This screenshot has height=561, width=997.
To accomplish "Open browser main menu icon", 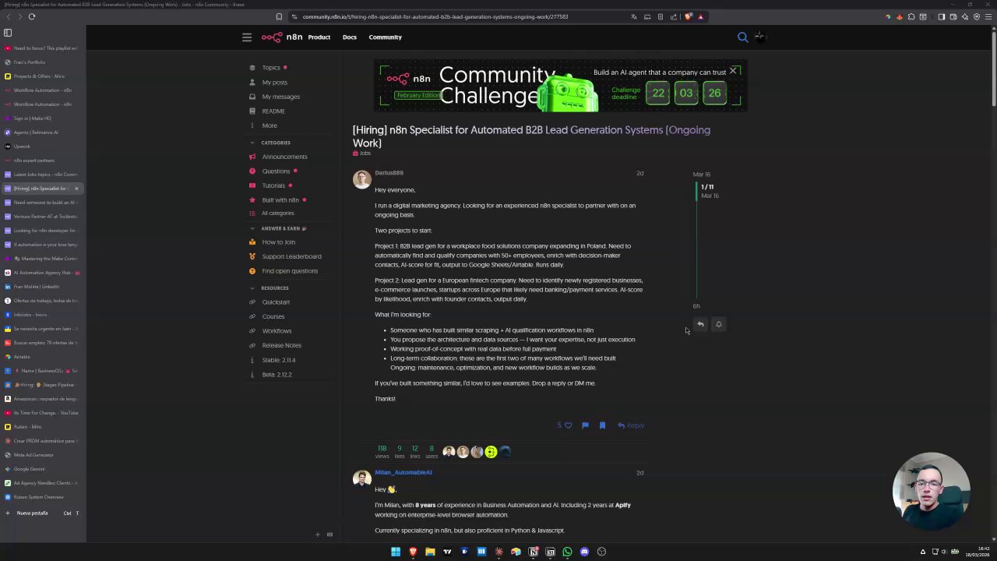I will [988, 16].
